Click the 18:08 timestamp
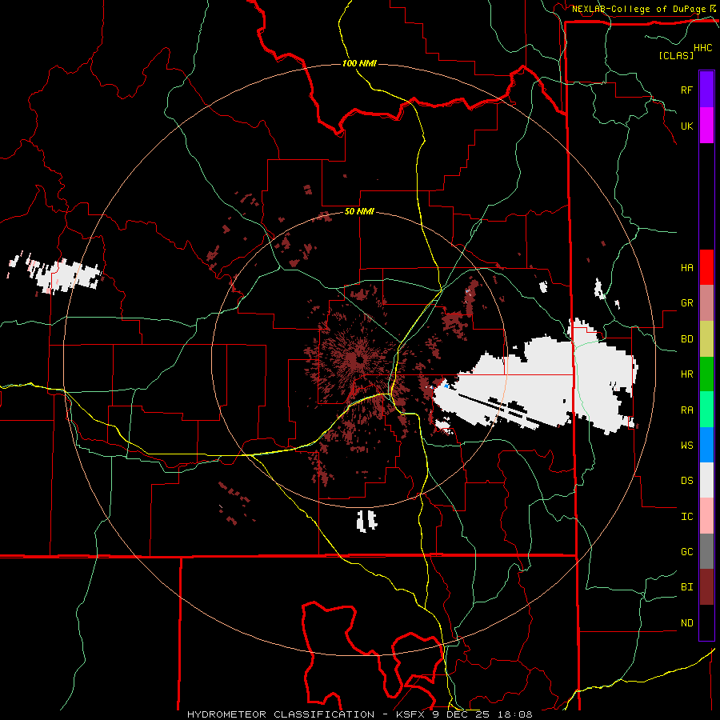Screen dimensions: 720x720 point(515,714)
